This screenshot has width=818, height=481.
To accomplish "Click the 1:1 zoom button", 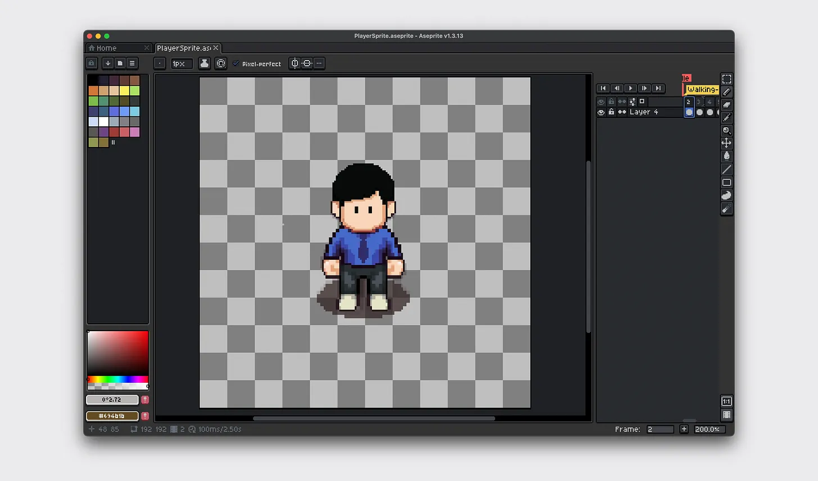I will [x=726, y=401].
